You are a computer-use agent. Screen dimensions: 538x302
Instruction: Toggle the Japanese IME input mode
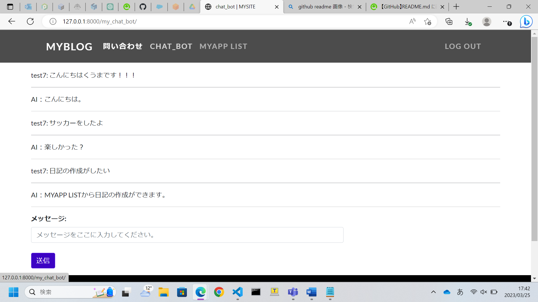[x=460, y=292]
